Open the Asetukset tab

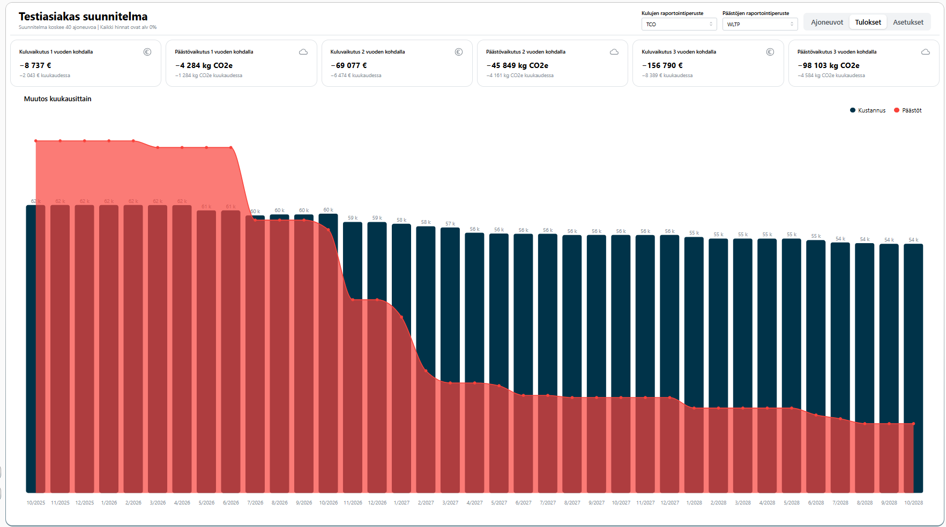point(908,22)
